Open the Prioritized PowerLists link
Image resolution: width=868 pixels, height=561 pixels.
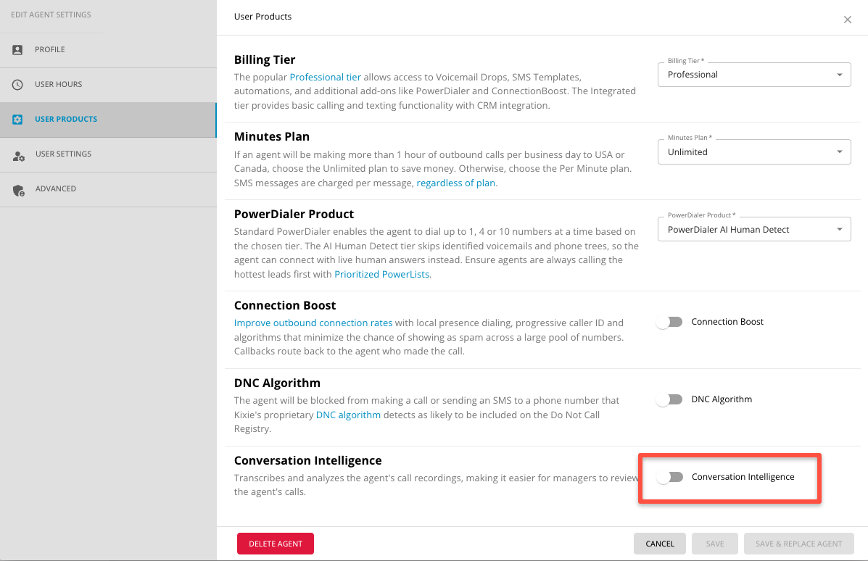[x=381, y=275]
